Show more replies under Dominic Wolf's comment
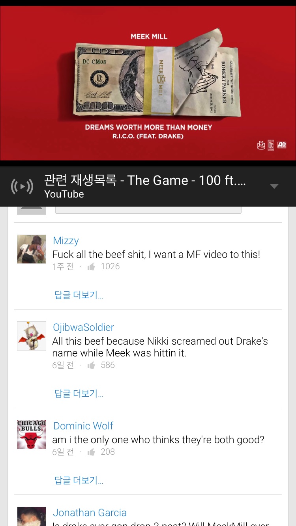Image resolution: width=296 pixels, height=526 pixels. 79,480
